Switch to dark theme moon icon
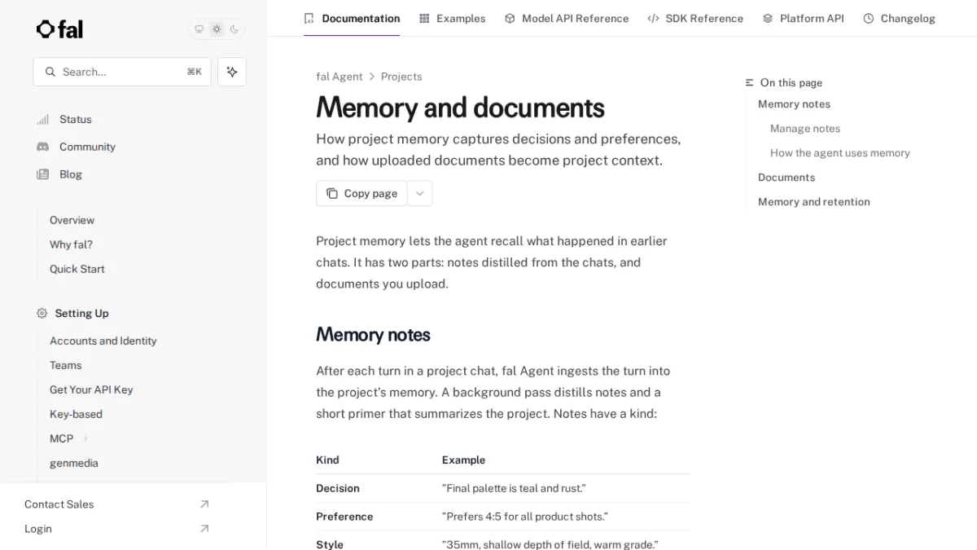977x550 pixels. pyautogui.click(x=234, y=29)
